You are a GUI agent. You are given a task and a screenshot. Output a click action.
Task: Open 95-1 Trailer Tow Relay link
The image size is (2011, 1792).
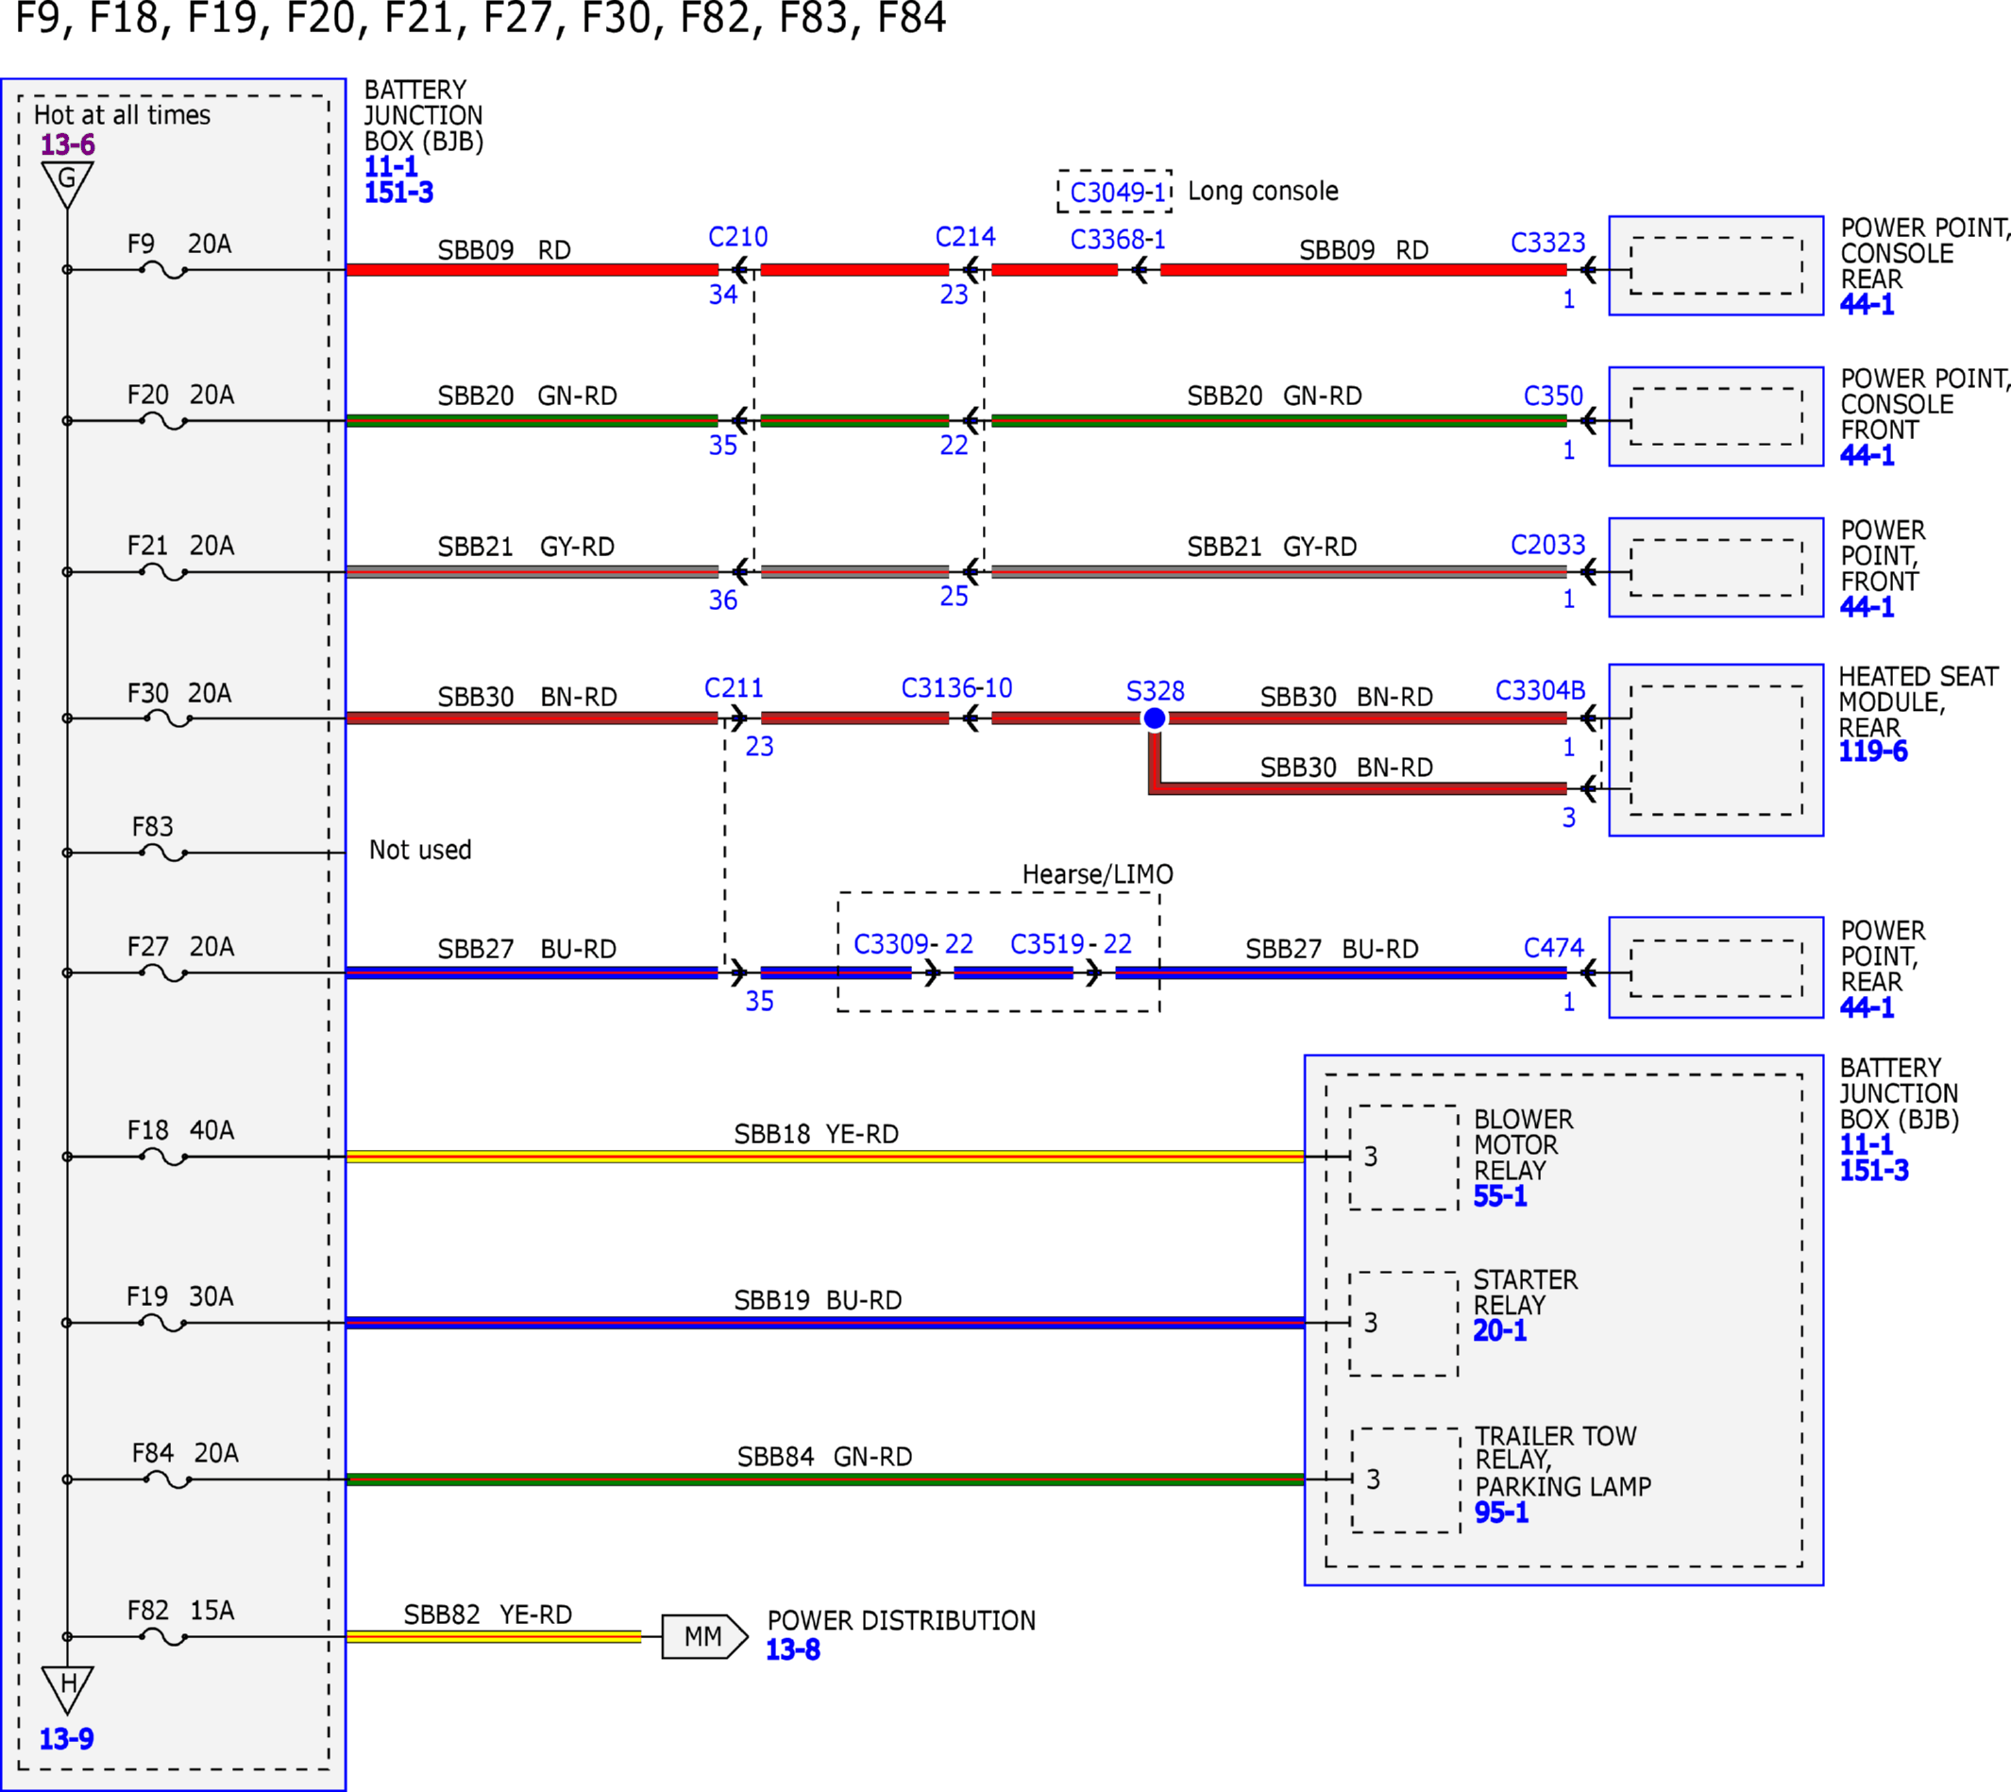tap(1501, 1513)
